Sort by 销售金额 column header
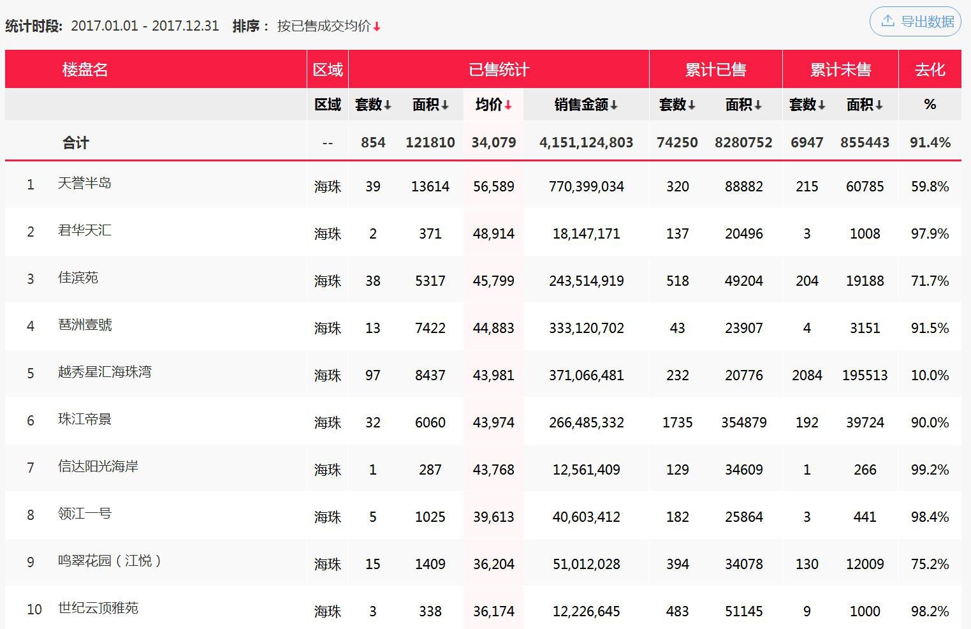The width and height of the screenshot is (971, 629). (586, 105)
